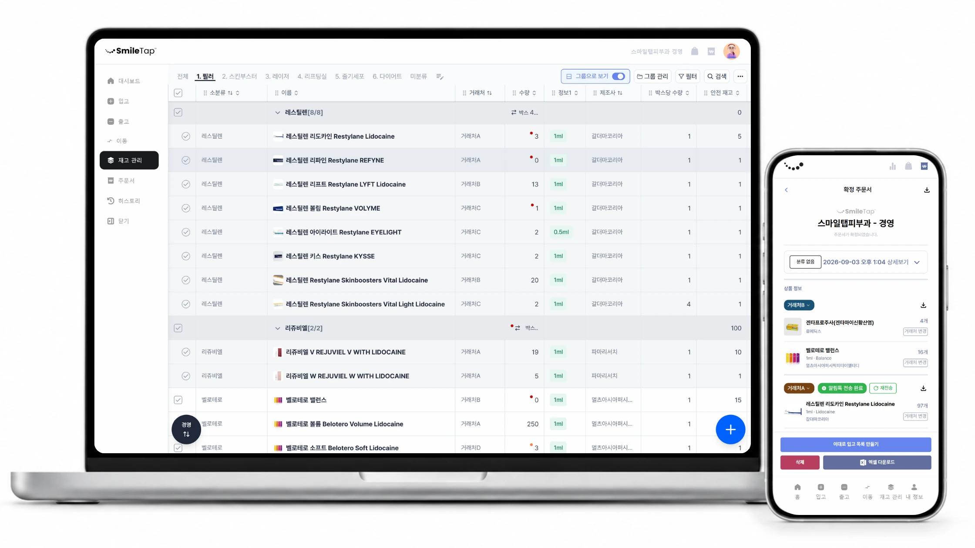Tap 입고 in phone bottom navigation

pos(820,491)
